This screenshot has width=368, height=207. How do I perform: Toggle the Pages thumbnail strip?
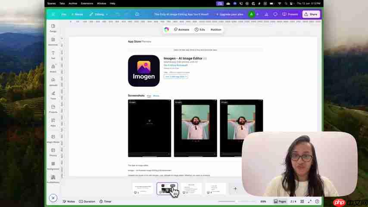click(x=280, y=201)
